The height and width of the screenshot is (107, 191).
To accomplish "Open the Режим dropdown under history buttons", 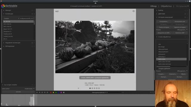I will tap(182, 30).
